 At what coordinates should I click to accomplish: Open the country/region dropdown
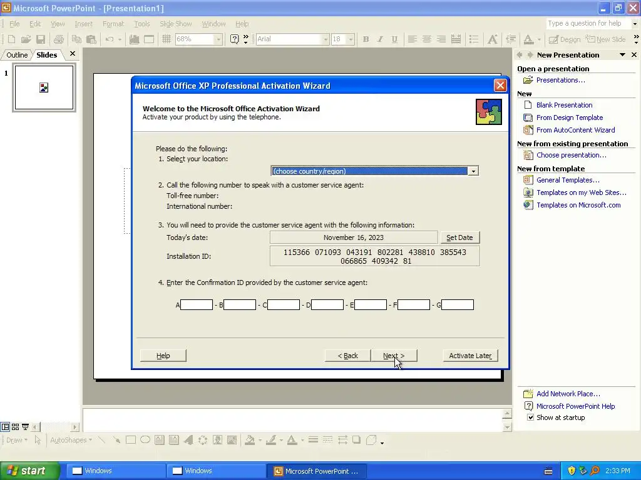(473, 171)
